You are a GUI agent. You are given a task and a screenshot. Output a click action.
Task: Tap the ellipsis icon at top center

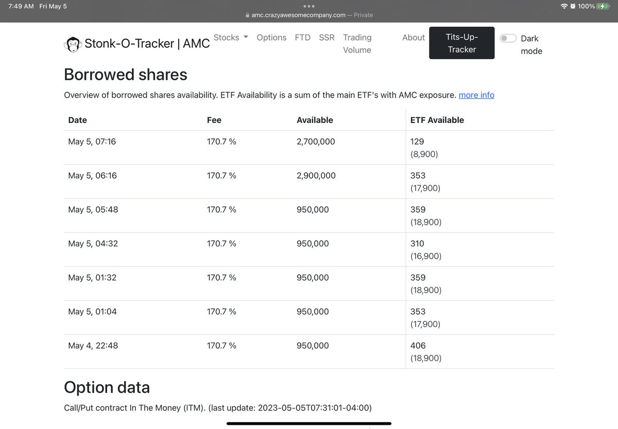tap(309, 6)
